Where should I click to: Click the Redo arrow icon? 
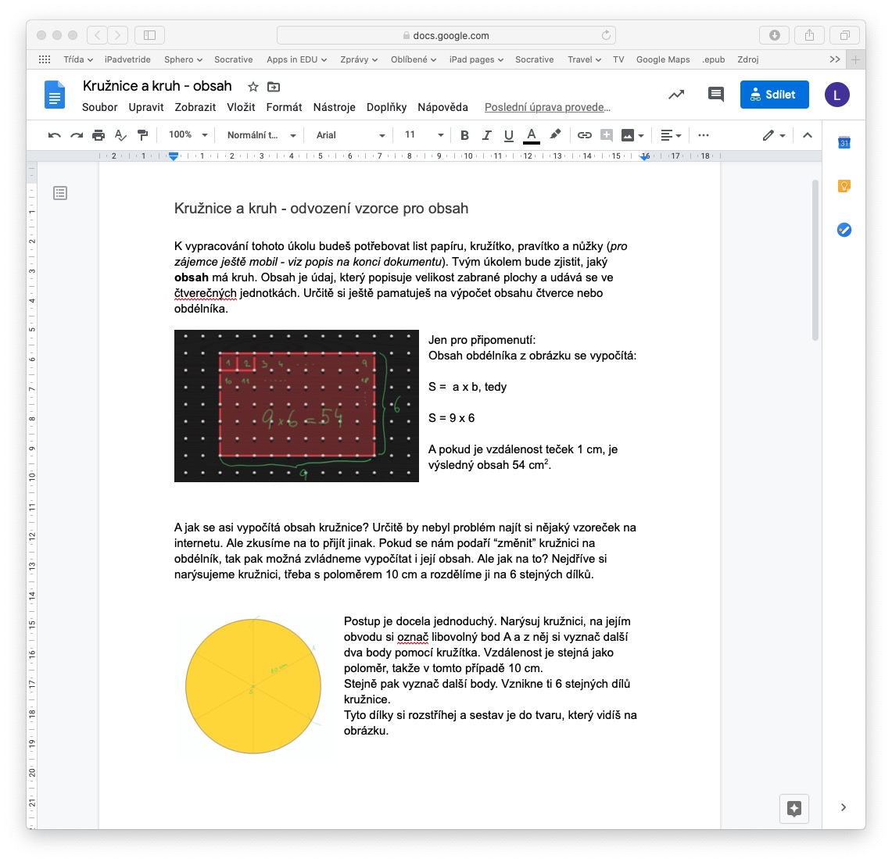pyautogui.click(x=77, y=135)
